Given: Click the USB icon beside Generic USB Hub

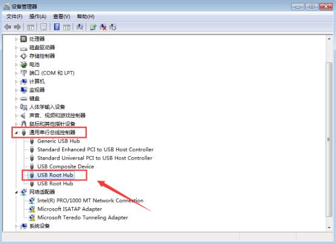Looking at the screenshot, I should tap(32, 141).
